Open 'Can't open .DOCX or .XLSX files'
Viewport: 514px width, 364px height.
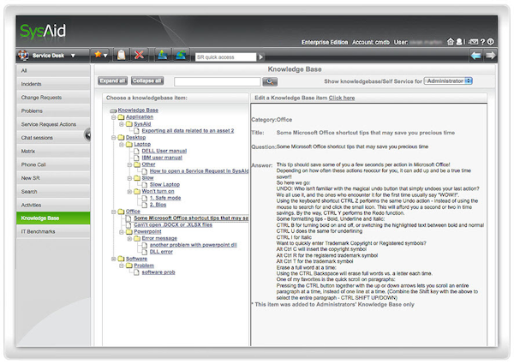173,225
